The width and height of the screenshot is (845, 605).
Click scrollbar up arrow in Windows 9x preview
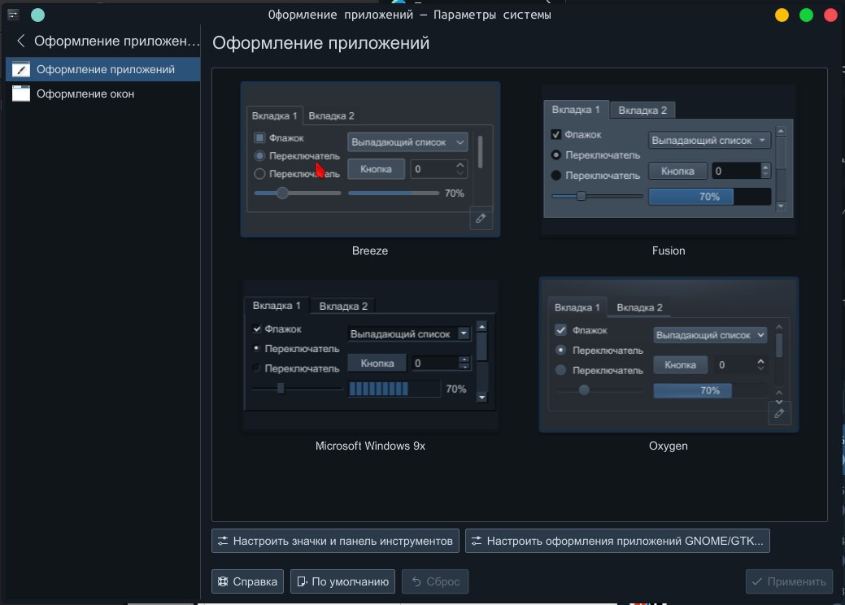[482, 326]
